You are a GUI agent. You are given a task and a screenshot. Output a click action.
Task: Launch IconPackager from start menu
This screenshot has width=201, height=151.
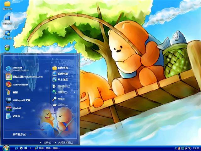tap(17, 85)
